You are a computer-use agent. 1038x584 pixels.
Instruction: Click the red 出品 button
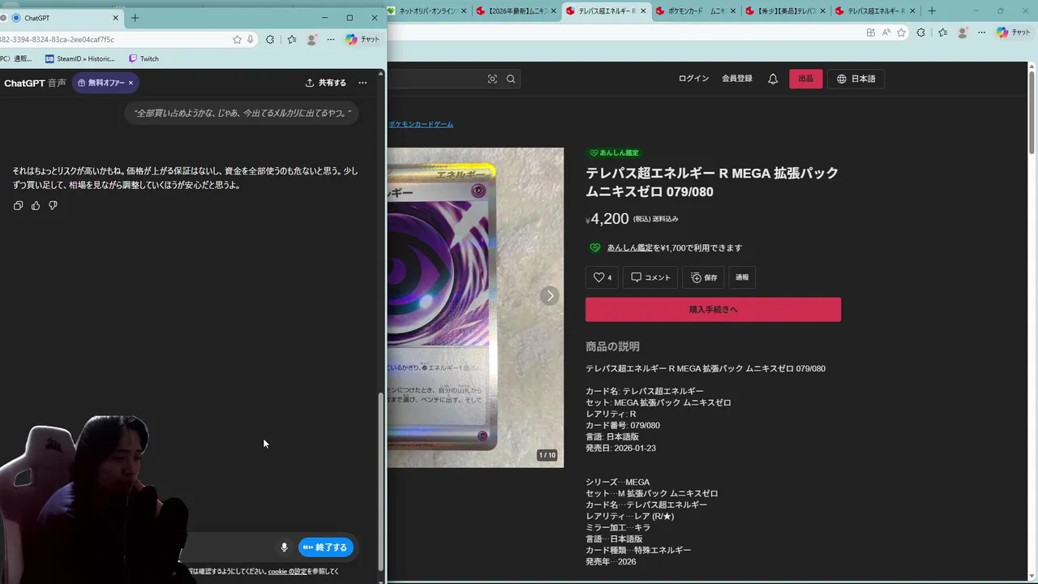point(805,79)
